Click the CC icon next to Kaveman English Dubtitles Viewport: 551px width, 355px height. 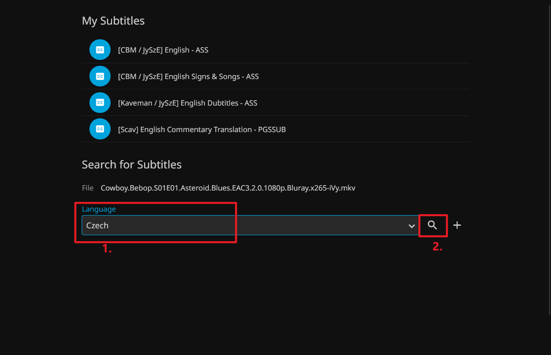pyautogui.click(x=100, y=103)
